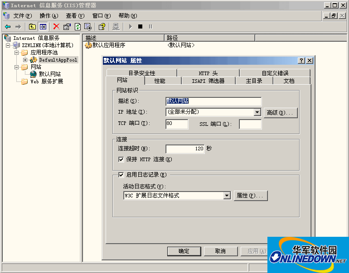Click the default web site globe icon
349x273 pixels.
tap(33, 74)
